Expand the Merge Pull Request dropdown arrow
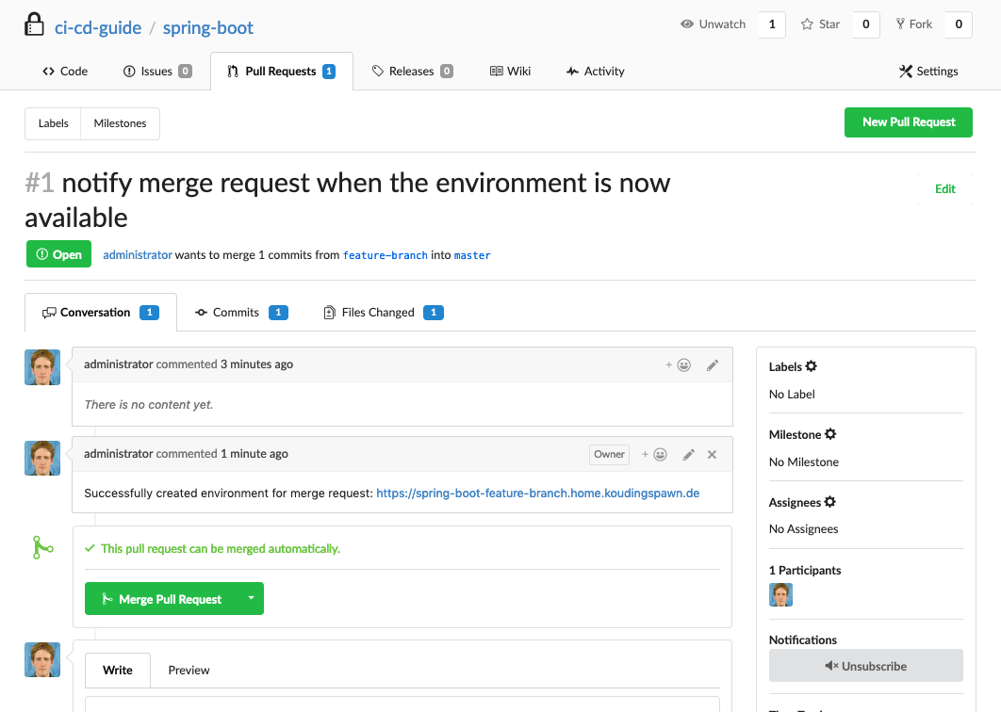Screen dimensions: 1001x712 click(x=251, y=599)
